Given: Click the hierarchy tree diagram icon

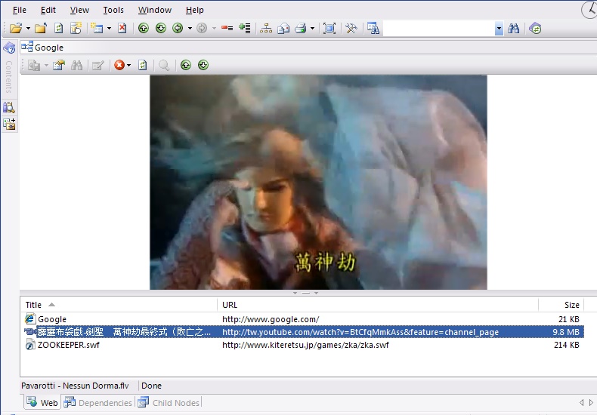Looking at the screenshot, I should pyautogui.click(x=266, y=28).
